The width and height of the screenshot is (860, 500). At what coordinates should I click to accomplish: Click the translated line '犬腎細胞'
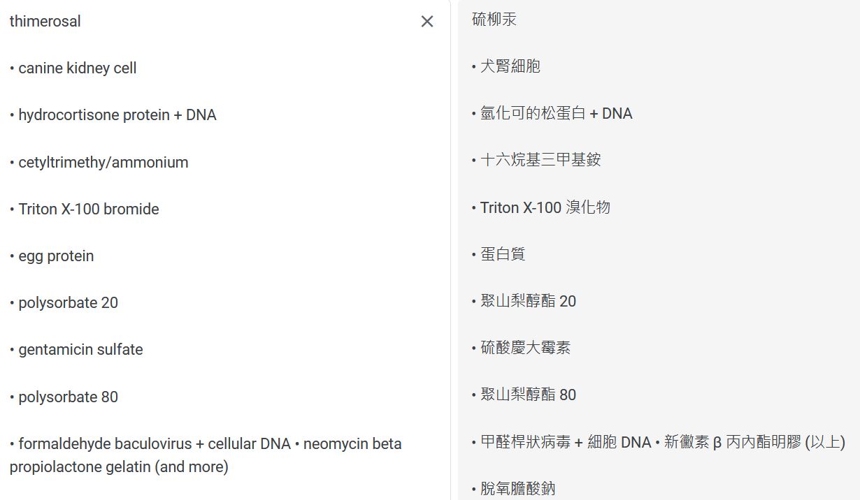(x=510, y=66)
